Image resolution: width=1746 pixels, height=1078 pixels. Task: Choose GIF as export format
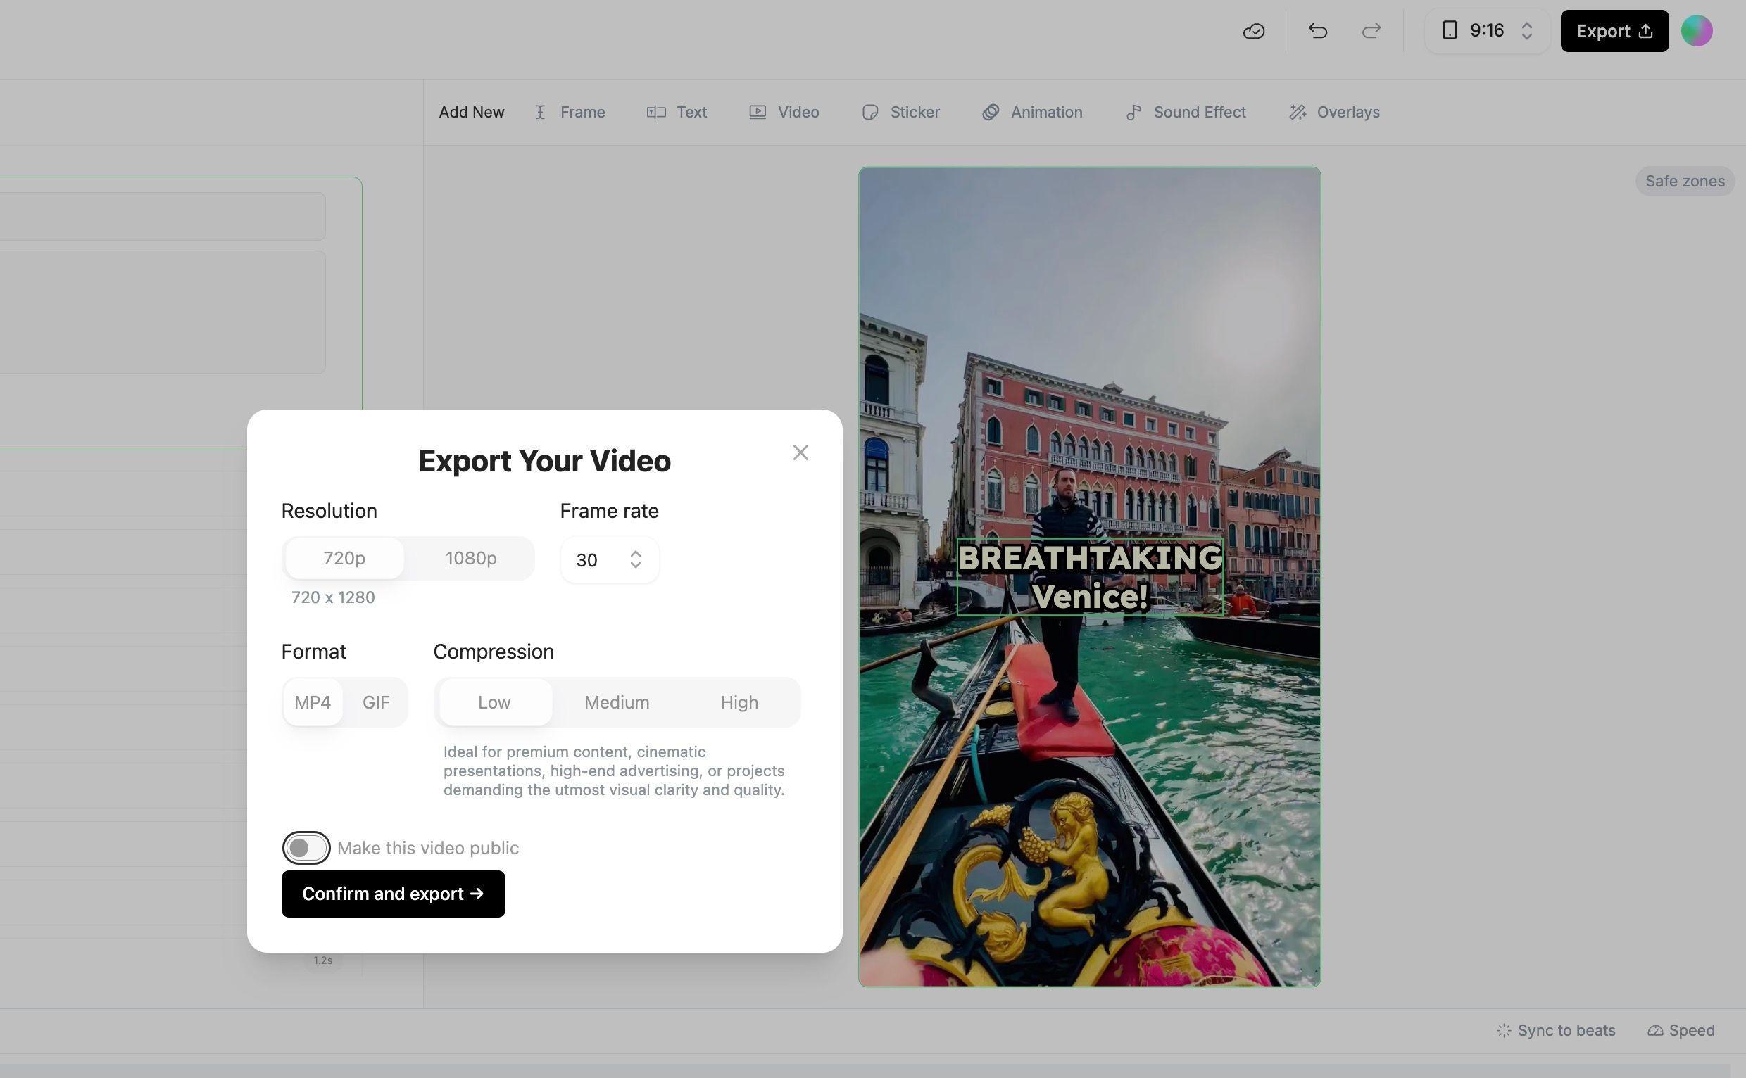coord(376,702)
